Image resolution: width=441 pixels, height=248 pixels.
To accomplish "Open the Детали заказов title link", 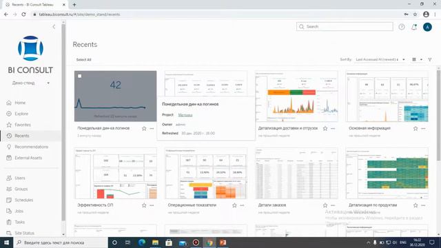I will (272, 205).
